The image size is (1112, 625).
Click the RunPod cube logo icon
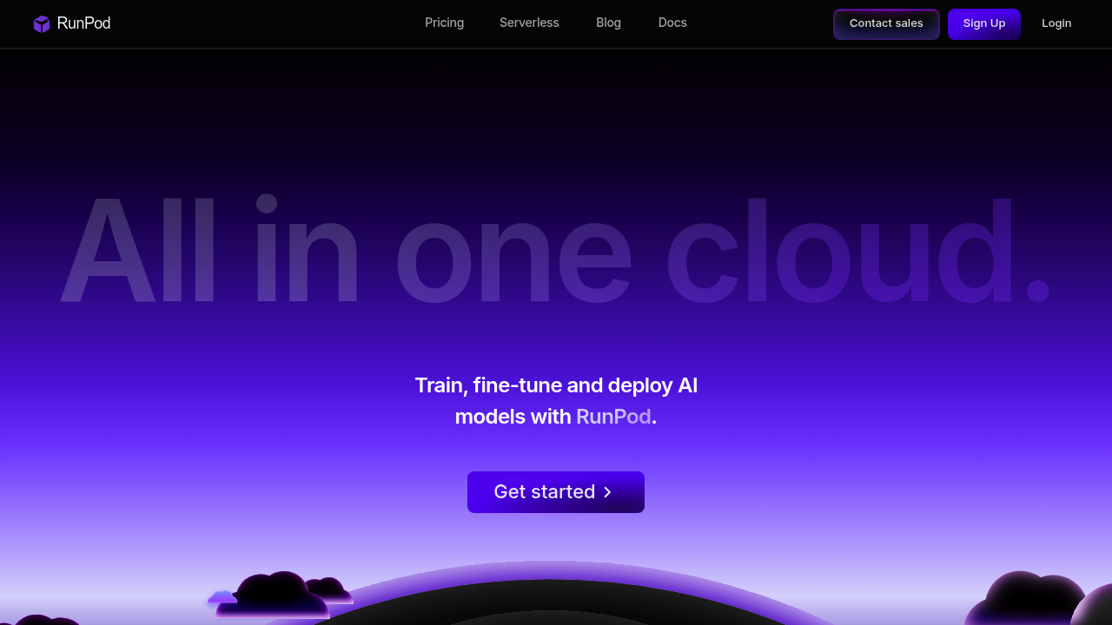click(x=41, y=23)
